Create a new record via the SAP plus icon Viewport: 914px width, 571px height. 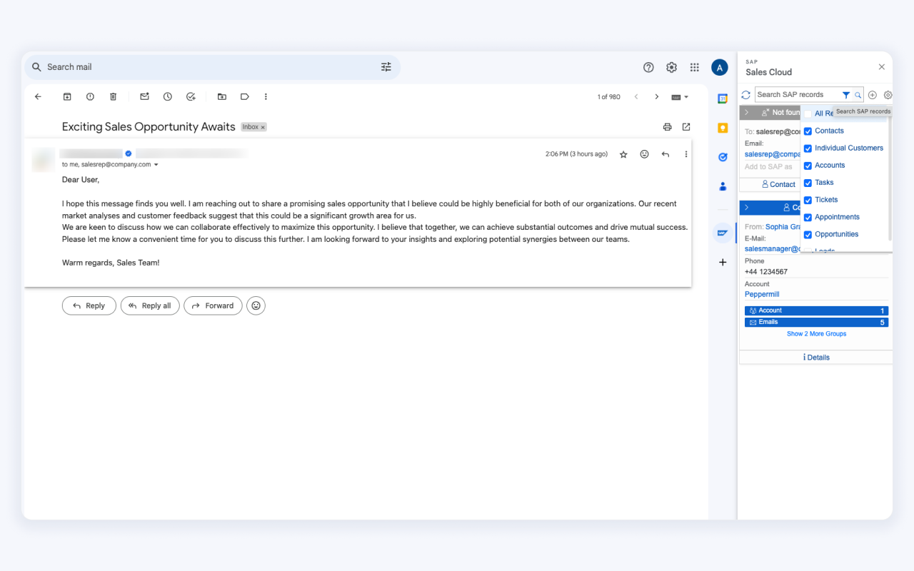coord(872,94)
